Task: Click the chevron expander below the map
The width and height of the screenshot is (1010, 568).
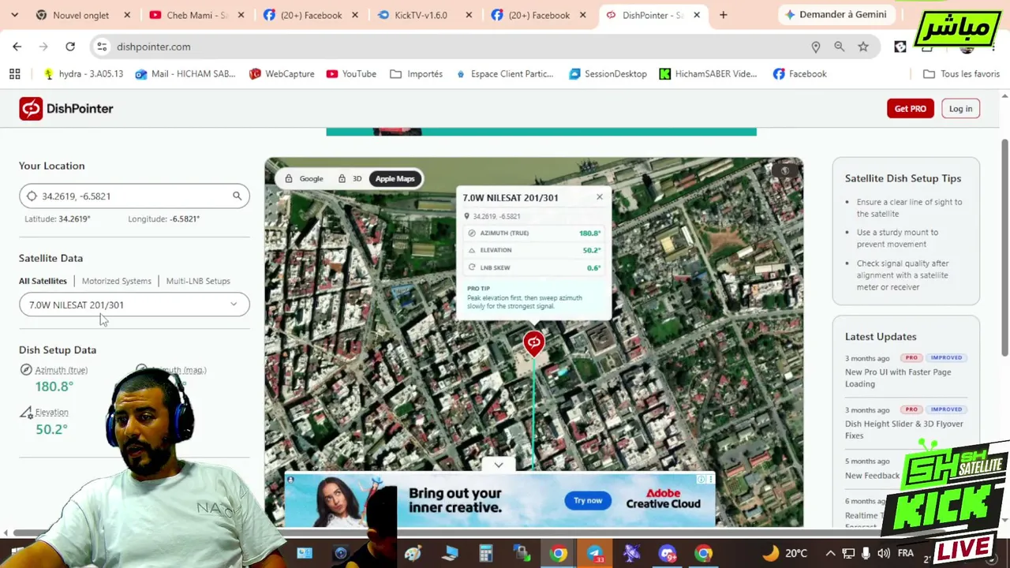Action: (x=498, y=465)
